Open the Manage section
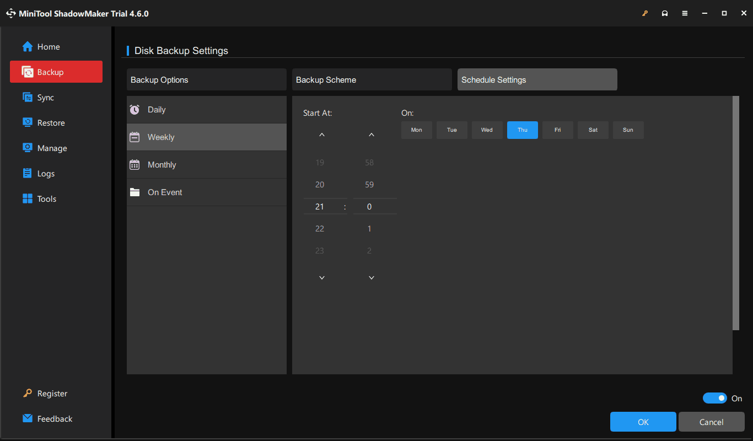753x441 pixels. pyautogui.click(x=51, y=148)
